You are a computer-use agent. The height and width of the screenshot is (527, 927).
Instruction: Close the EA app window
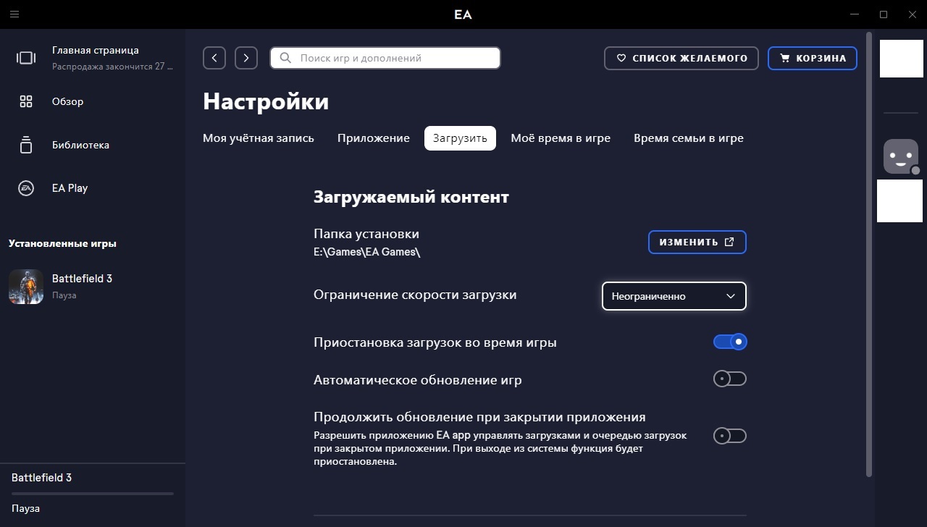pos(911,14)
